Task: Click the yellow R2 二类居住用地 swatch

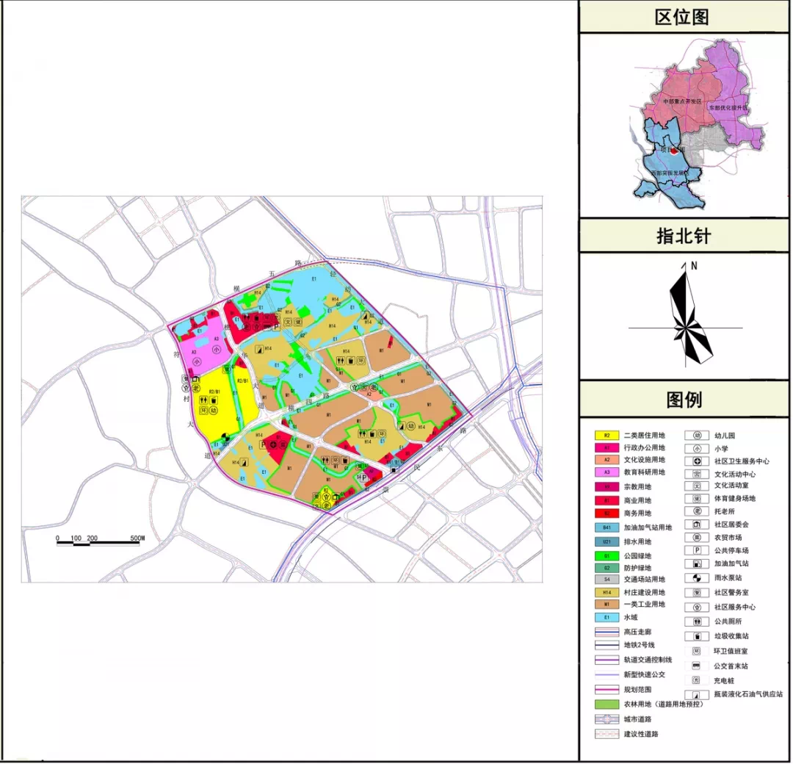Action: [606, 435]
